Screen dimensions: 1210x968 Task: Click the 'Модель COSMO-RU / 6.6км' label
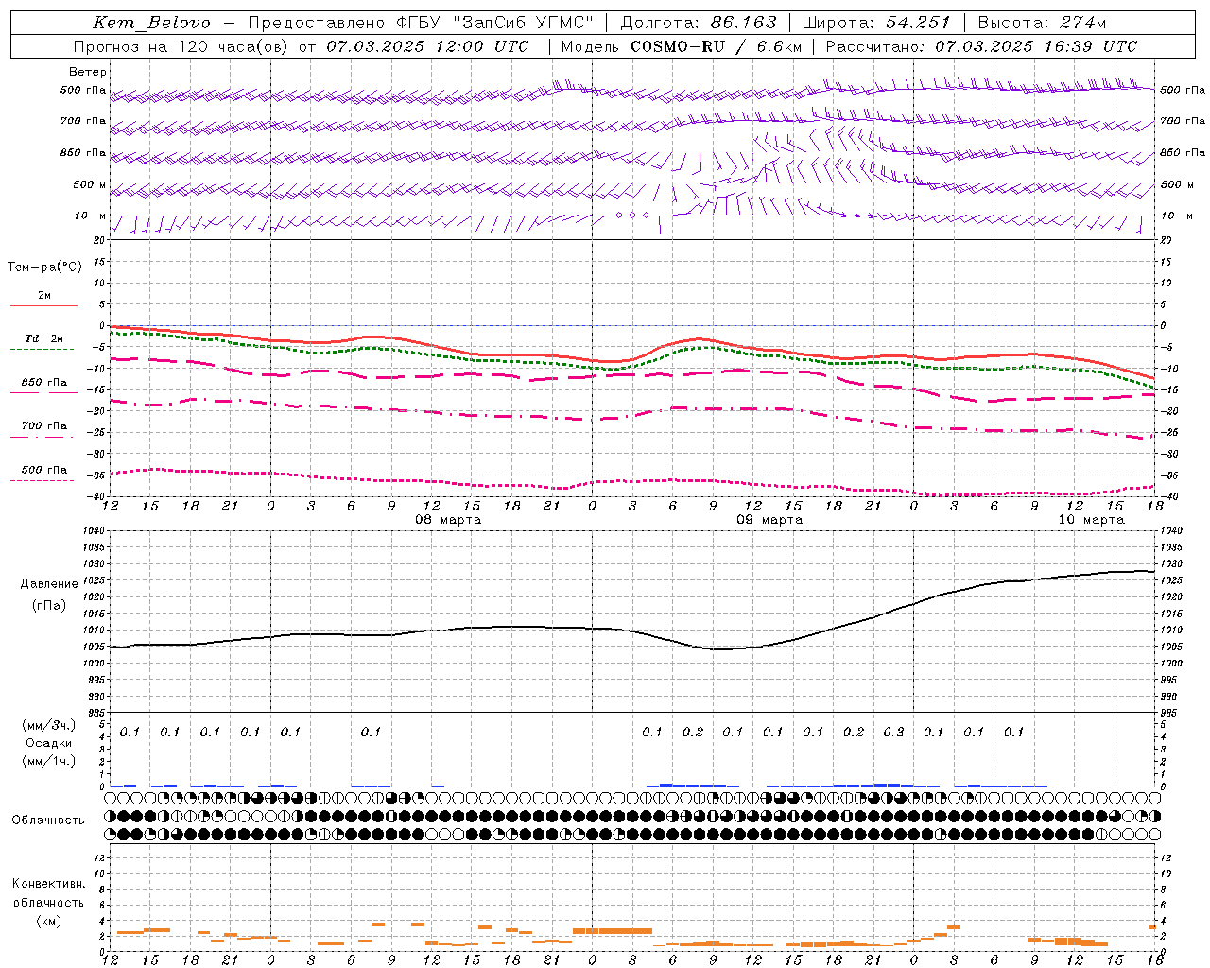682,46
